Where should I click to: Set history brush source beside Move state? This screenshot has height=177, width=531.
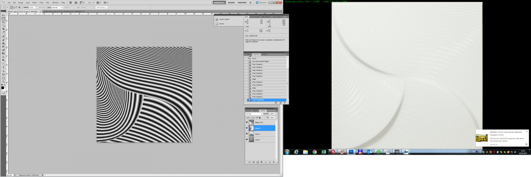pyautogui.click(x=246, y=58)
